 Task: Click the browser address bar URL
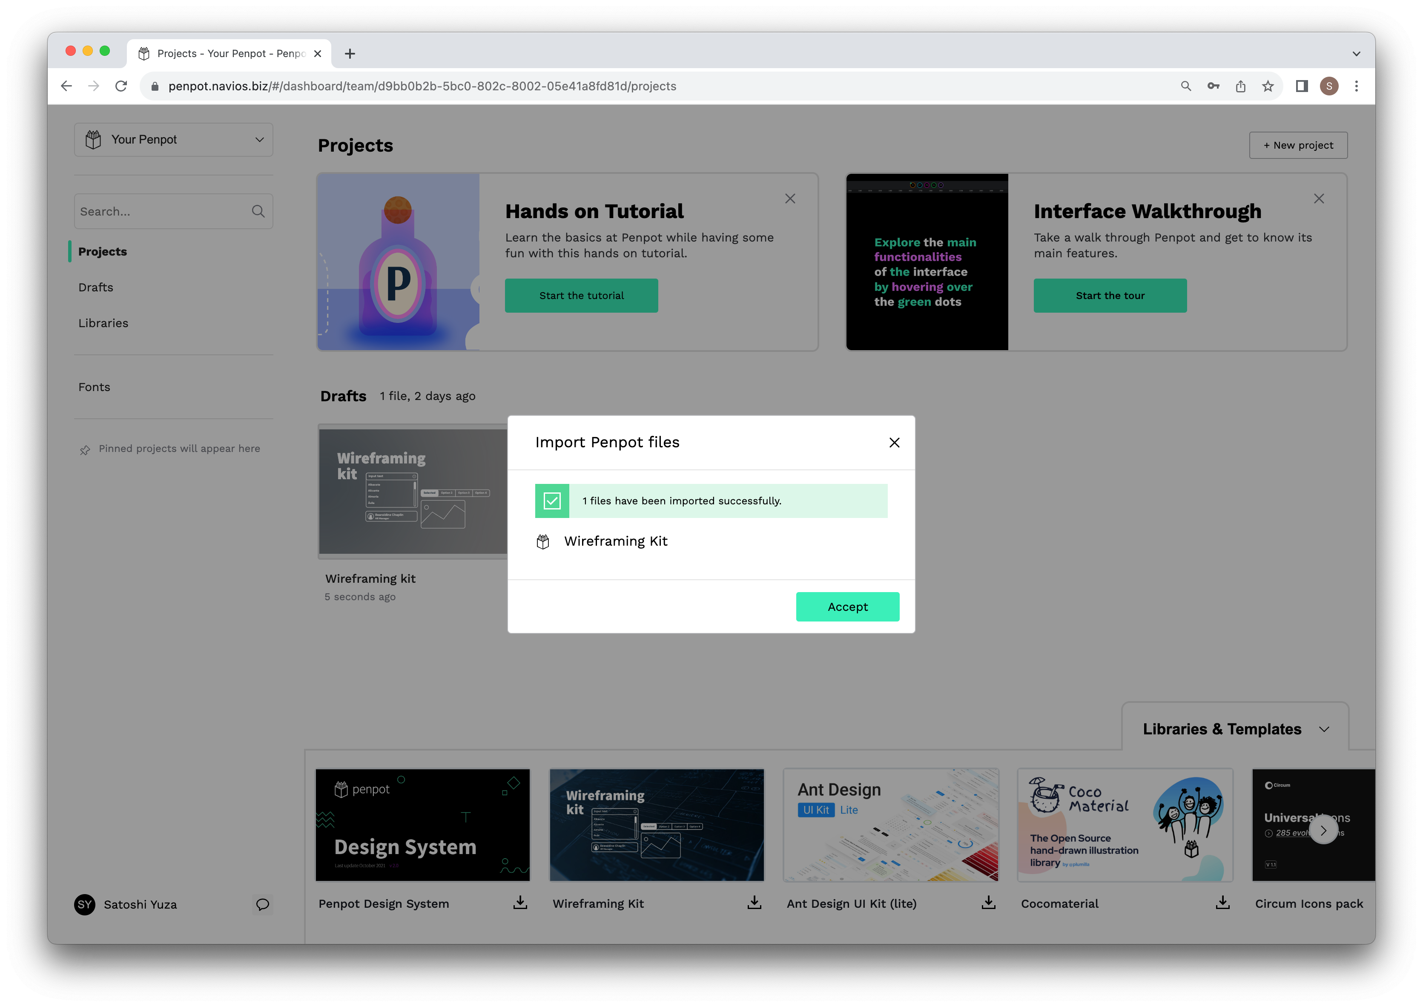[x=422, y=86]
